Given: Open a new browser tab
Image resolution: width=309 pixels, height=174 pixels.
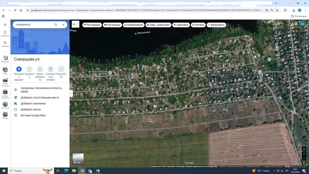Looking at the screenshot, I should click(x=276, y=3).
